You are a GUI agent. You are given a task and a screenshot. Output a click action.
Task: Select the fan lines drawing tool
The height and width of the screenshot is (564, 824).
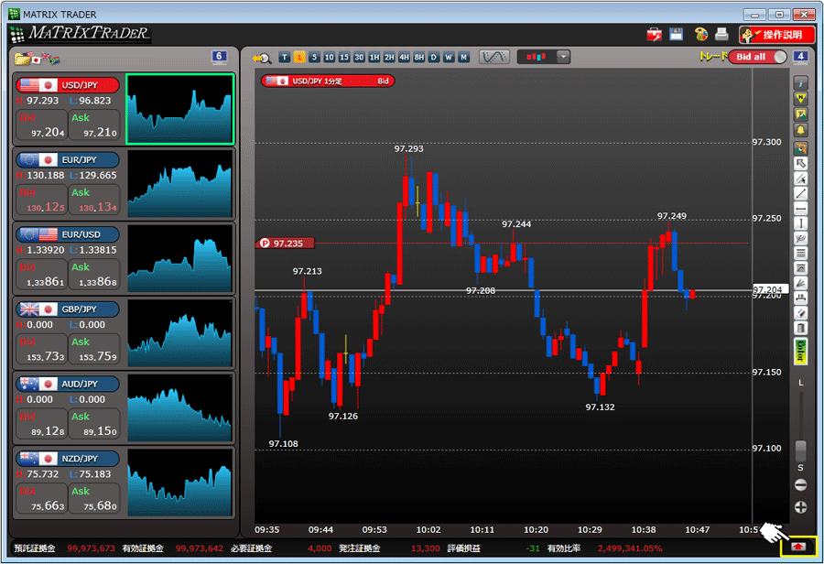tap(800, 283)
